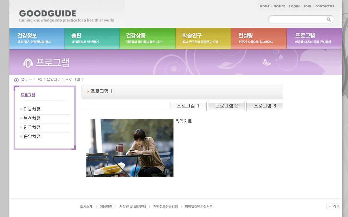Image resolution: width=348 pixels, height=217 pixels.
Task: Click the 프로그램 1 section heading
Action: pyautogui.click(x=102, y=91)
